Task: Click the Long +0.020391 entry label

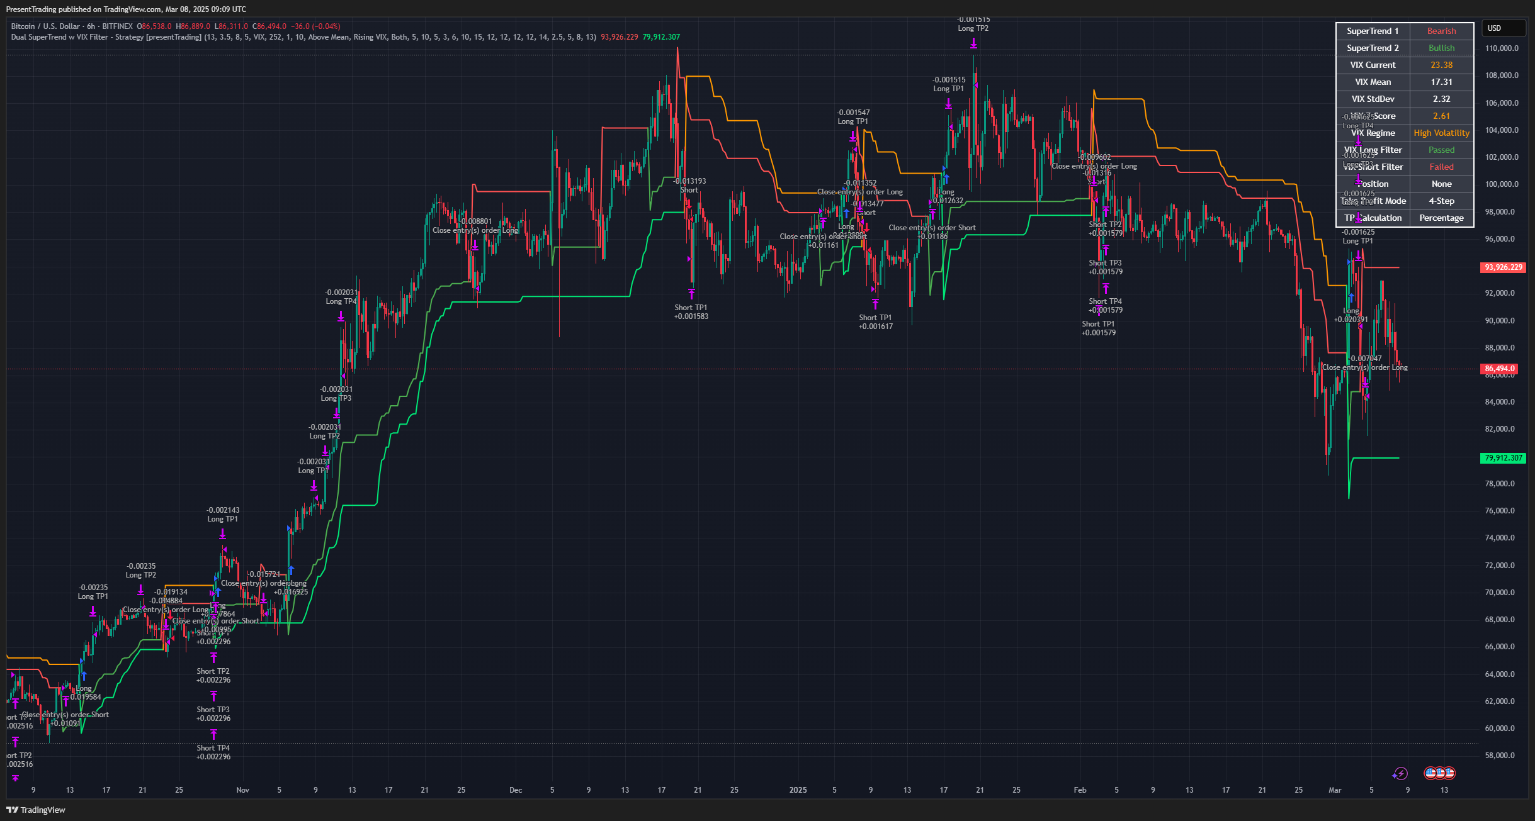Action: (1351, 315)
